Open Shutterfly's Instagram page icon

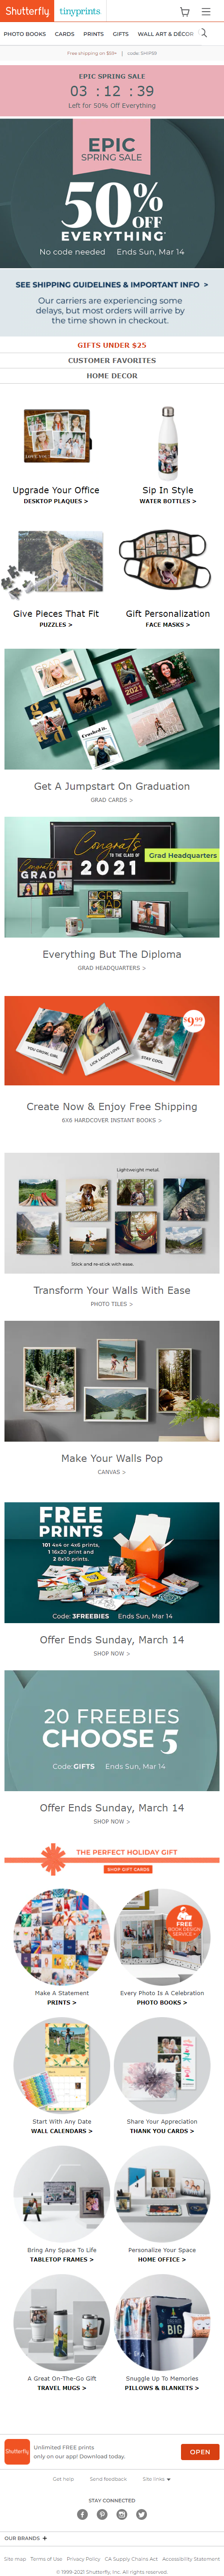coord(121,2515)
